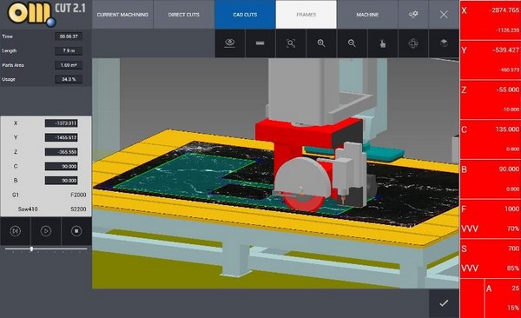This screenshot has width=521, height=318.
Task: Go to the Machine tab
Action: click(x=367, y=15)
